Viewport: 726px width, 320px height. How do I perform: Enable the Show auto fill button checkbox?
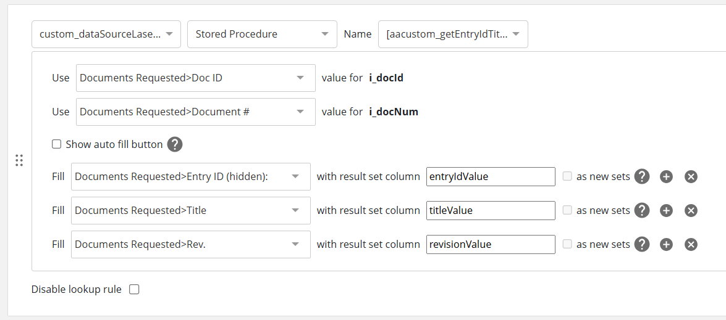(57, 144)
